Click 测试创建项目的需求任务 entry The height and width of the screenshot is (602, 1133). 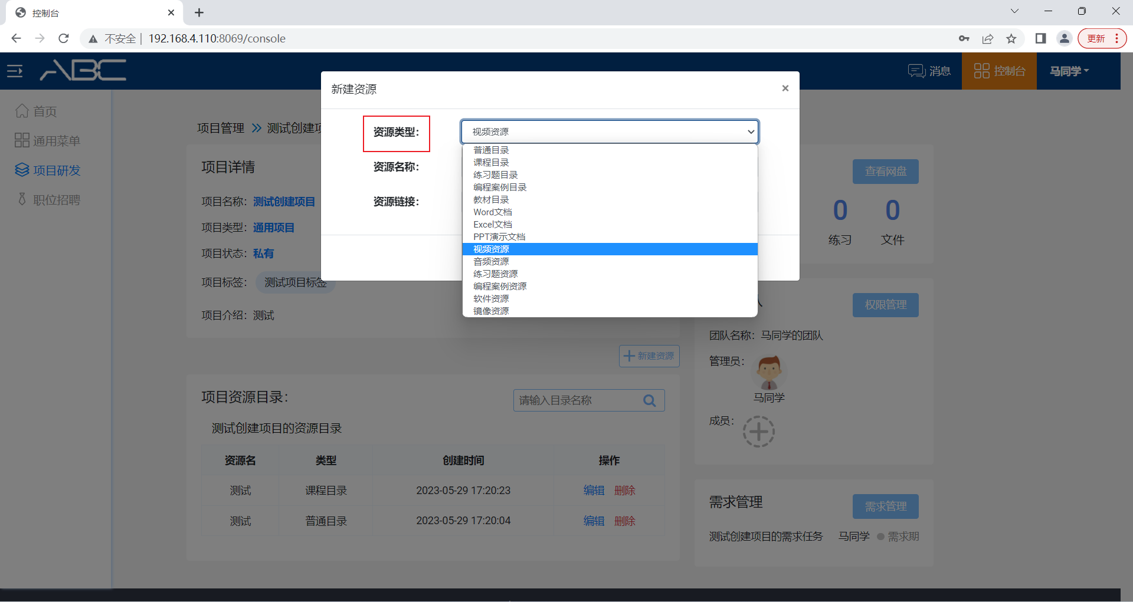pos(766,537)
